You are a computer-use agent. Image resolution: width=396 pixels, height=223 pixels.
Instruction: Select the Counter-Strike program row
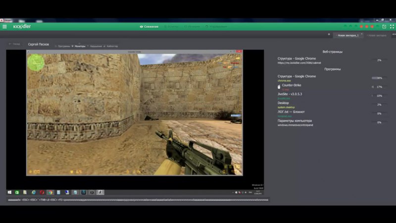[332, 87]
